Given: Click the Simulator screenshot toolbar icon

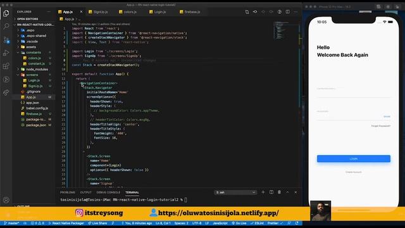Looking at the screenshot, I should [x=378, y=7].
